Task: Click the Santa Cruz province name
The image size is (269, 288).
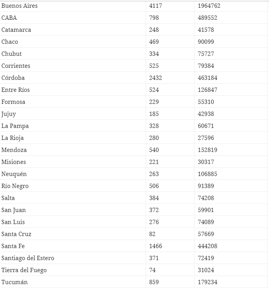Action: point(16,234)
